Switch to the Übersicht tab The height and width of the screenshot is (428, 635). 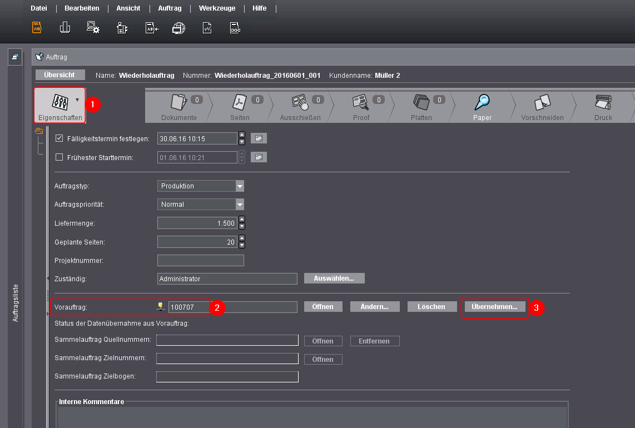tap(60, 75)
